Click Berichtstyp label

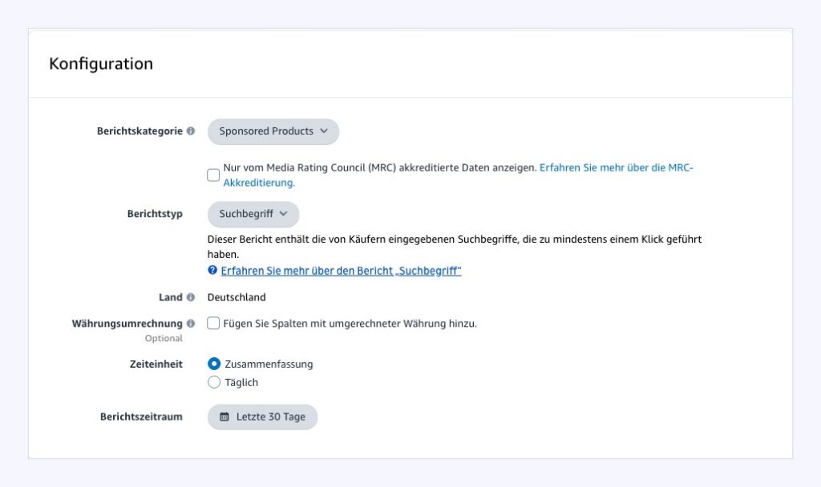(155, 213)
